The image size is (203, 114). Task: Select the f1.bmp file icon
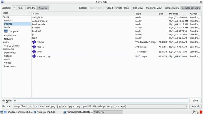point(34,42)
